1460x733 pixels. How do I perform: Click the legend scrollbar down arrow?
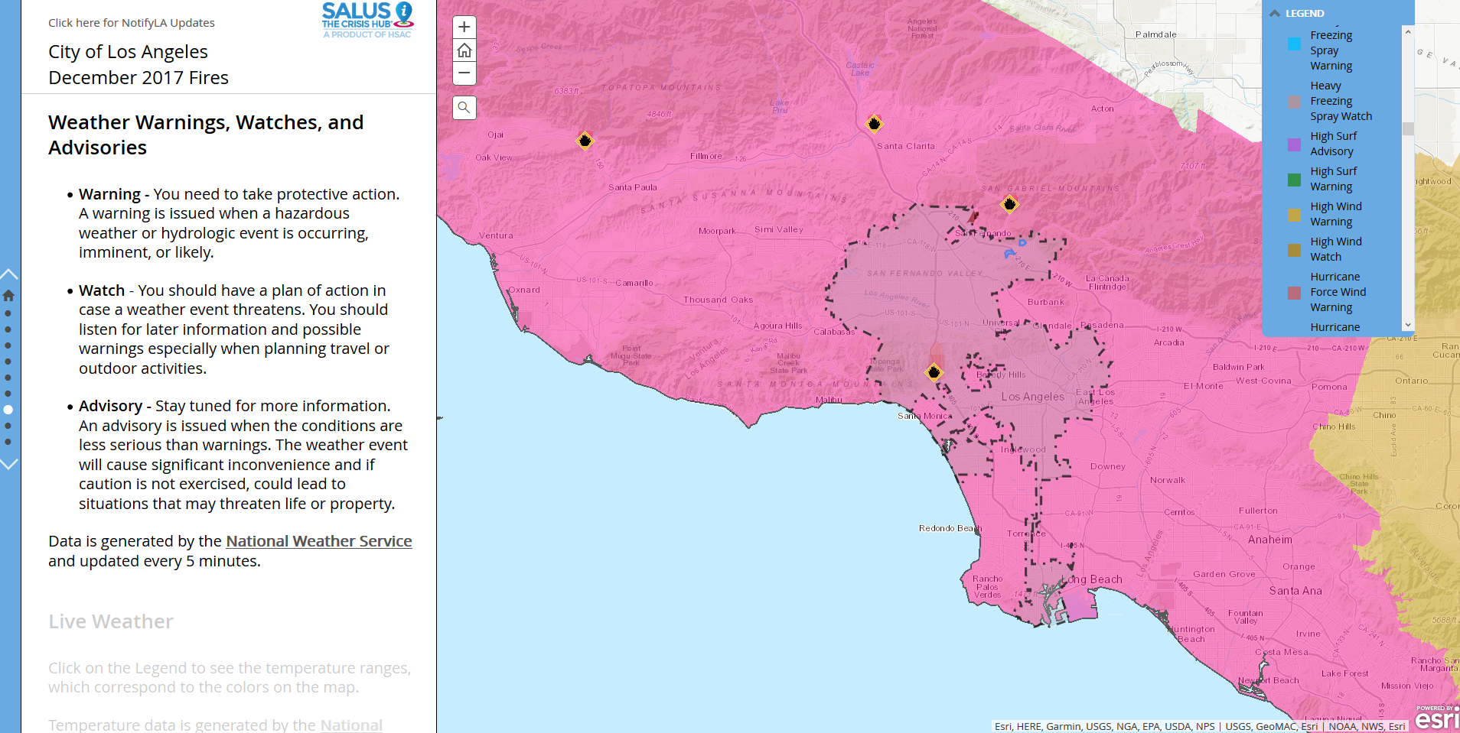1408,325
